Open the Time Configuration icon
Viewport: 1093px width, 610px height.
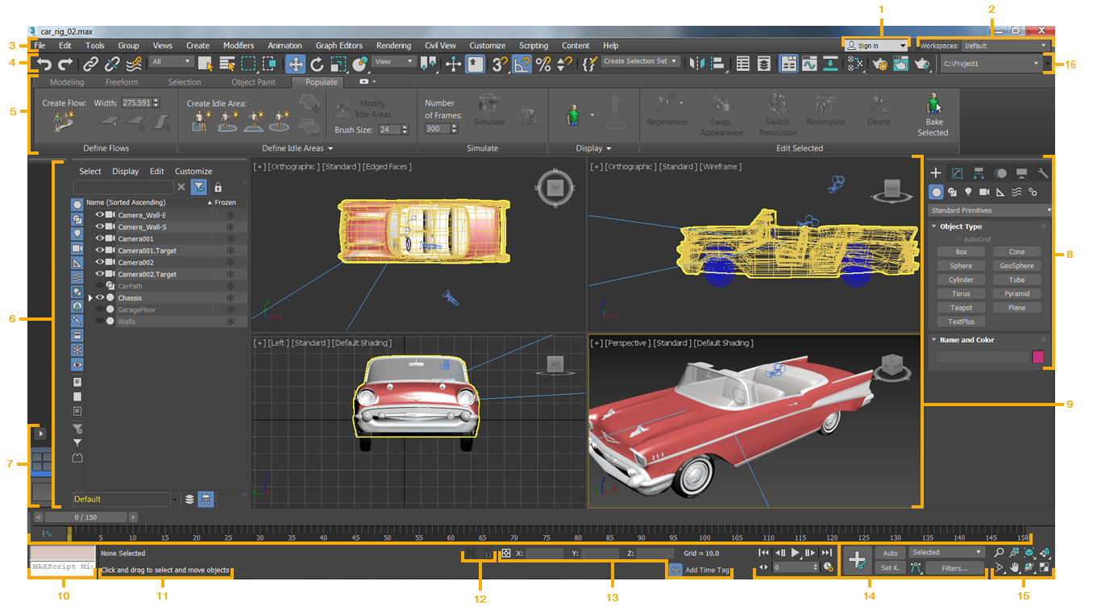[x=828, y=567]
